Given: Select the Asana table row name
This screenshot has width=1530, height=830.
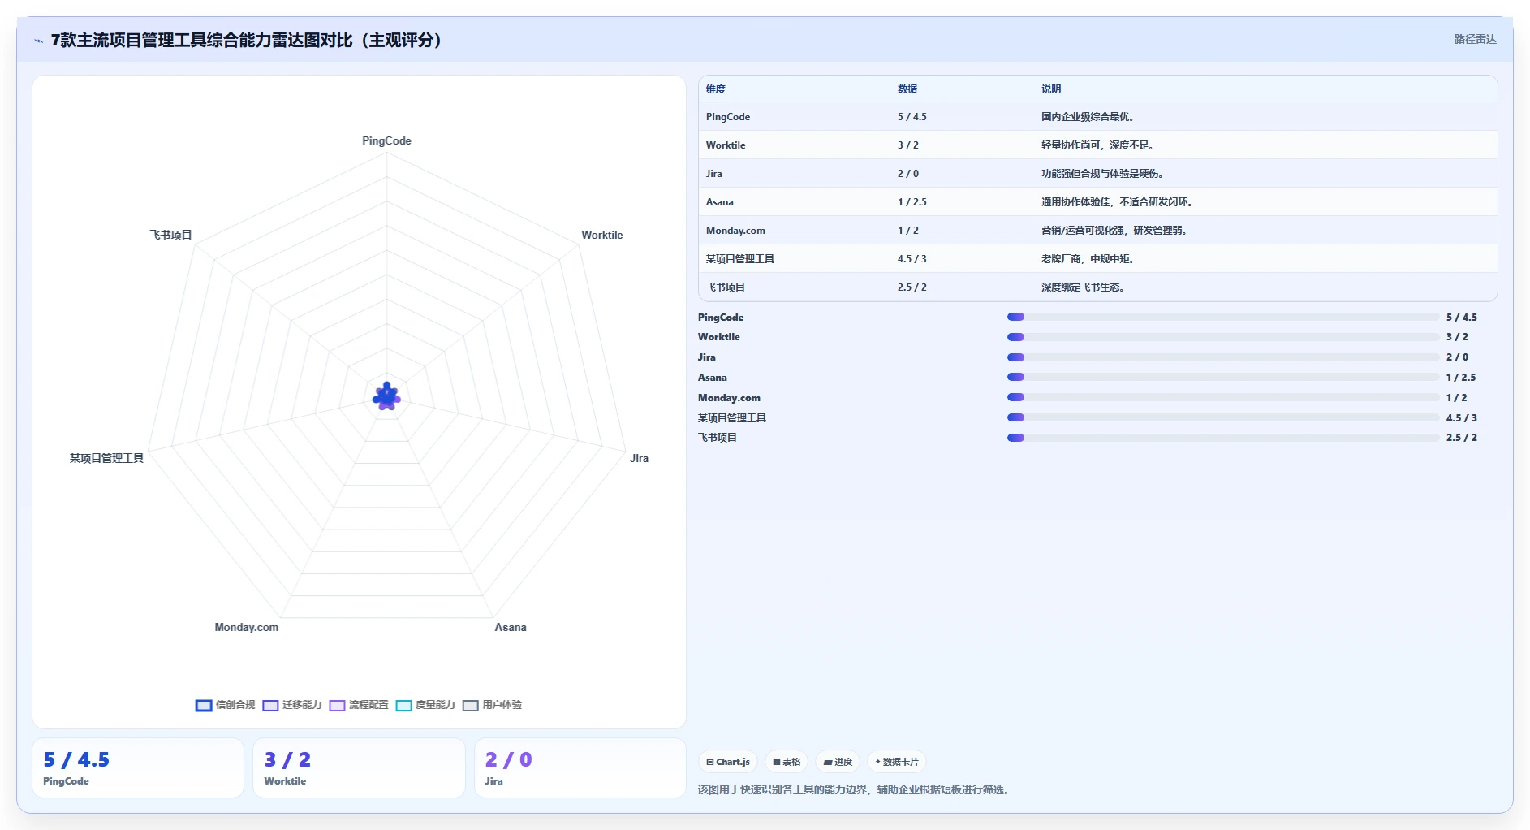Looking at the screenshot, I should pyautogui.click(x=720, y=202).
